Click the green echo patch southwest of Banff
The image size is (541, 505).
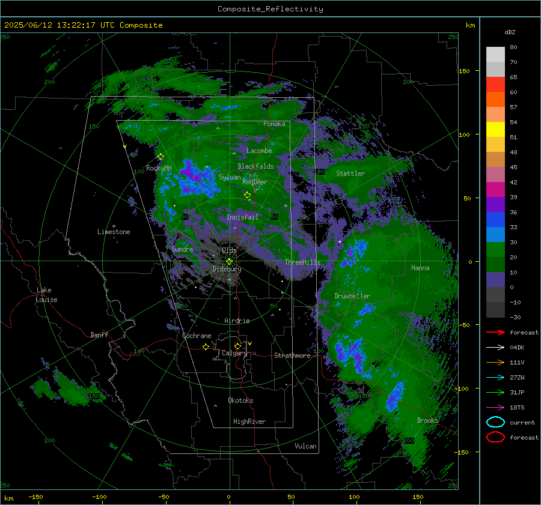click(x=67, y=388)
